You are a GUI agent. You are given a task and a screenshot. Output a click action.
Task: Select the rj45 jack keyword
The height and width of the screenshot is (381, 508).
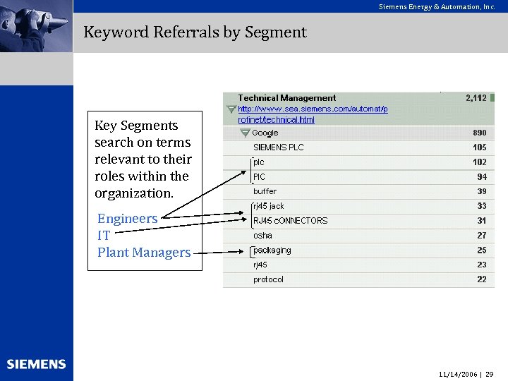tap(269, 206)
